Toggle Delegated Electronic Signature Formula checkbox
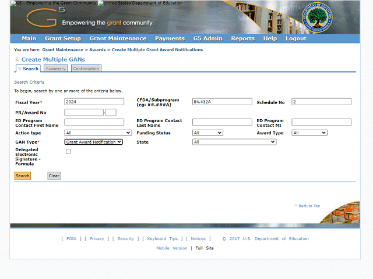This screenshot has width=373, height=279. click(x=68, y=151)
